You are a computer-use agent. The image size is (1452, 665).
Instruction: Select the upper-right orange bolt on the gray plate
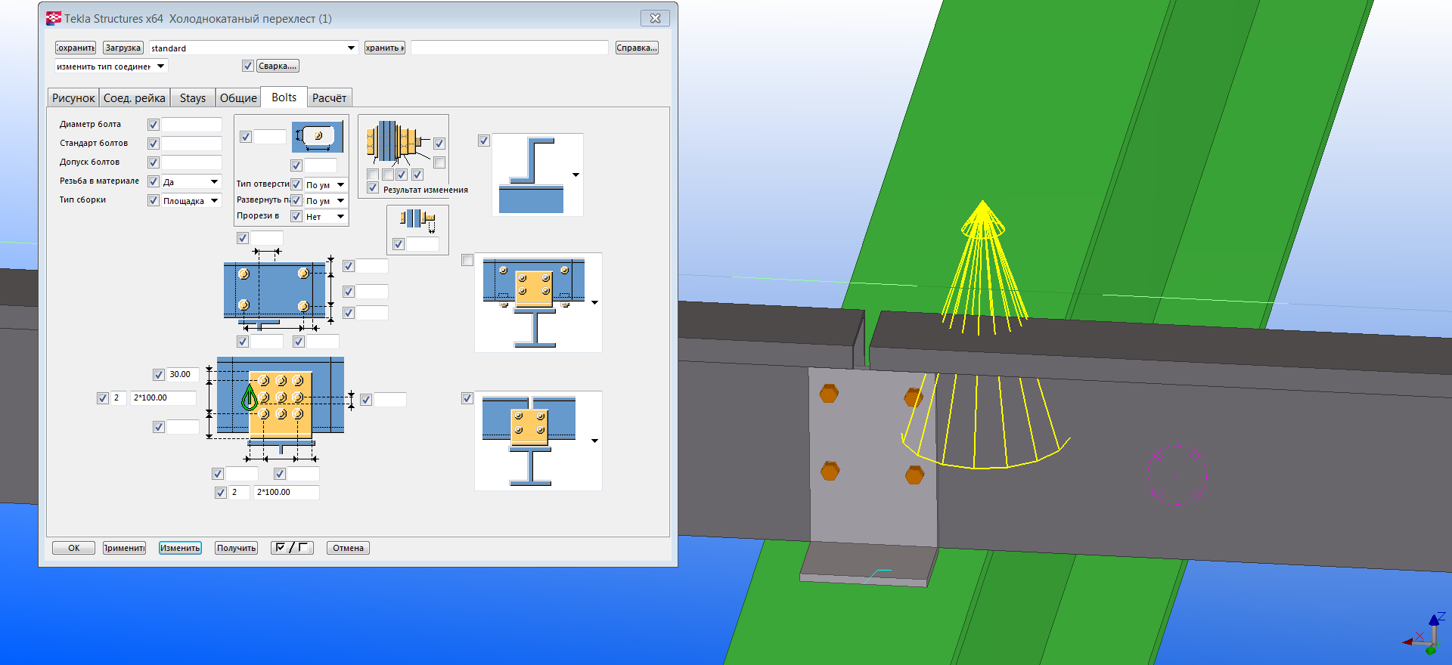[914, 397]
